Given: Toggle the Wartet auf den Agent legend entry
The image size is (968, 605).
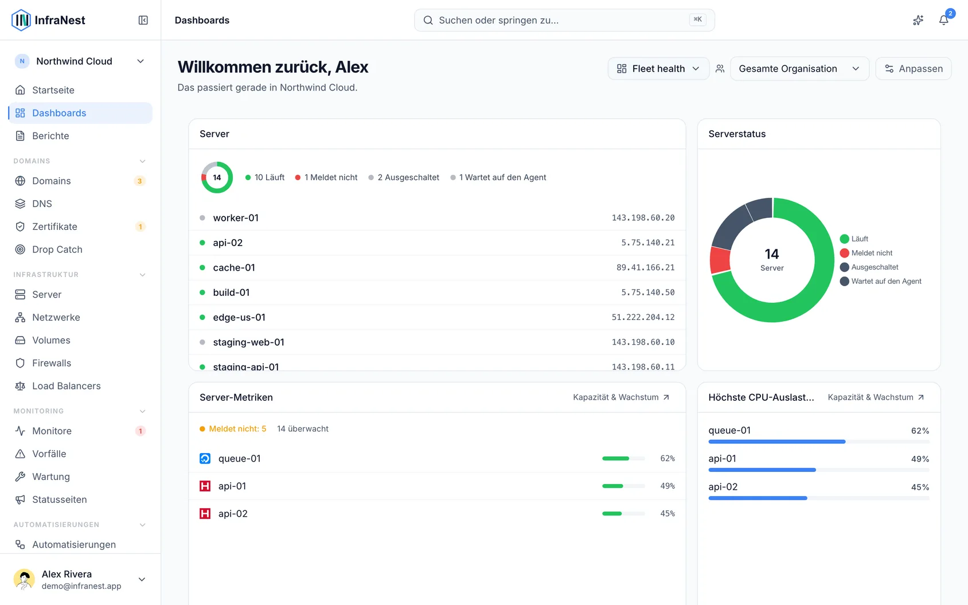Looking at the screenshot, I should (880, 281).
